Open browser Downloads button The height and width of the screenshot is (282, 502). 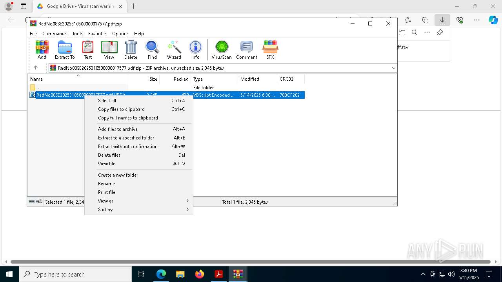coord(442,20)
